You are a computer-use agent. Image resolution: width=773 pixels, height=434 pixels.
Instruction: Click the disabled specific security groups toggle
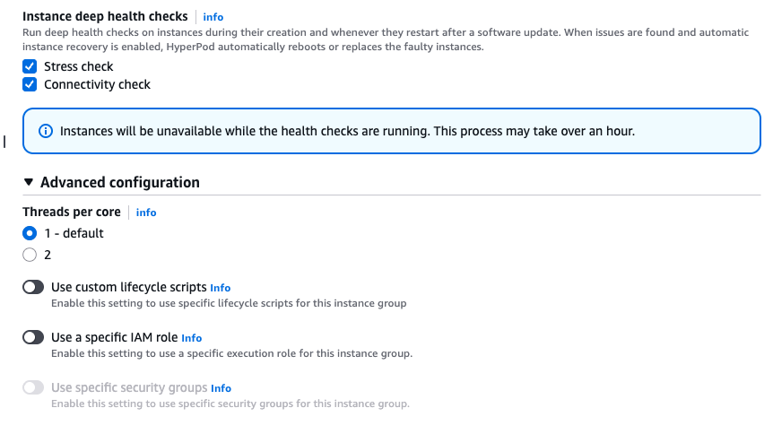[33, 388]
